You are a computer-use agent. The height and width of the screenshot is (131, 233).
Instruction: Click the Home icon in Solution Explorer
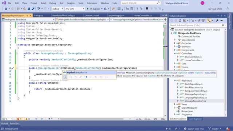180,20
